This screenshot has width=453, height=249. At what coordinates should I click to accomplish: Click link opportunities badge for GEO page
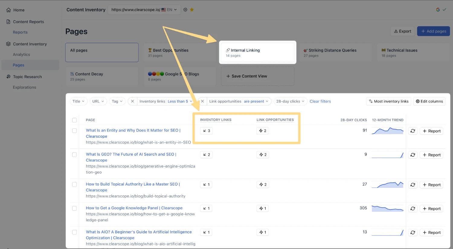pos(263,155)
